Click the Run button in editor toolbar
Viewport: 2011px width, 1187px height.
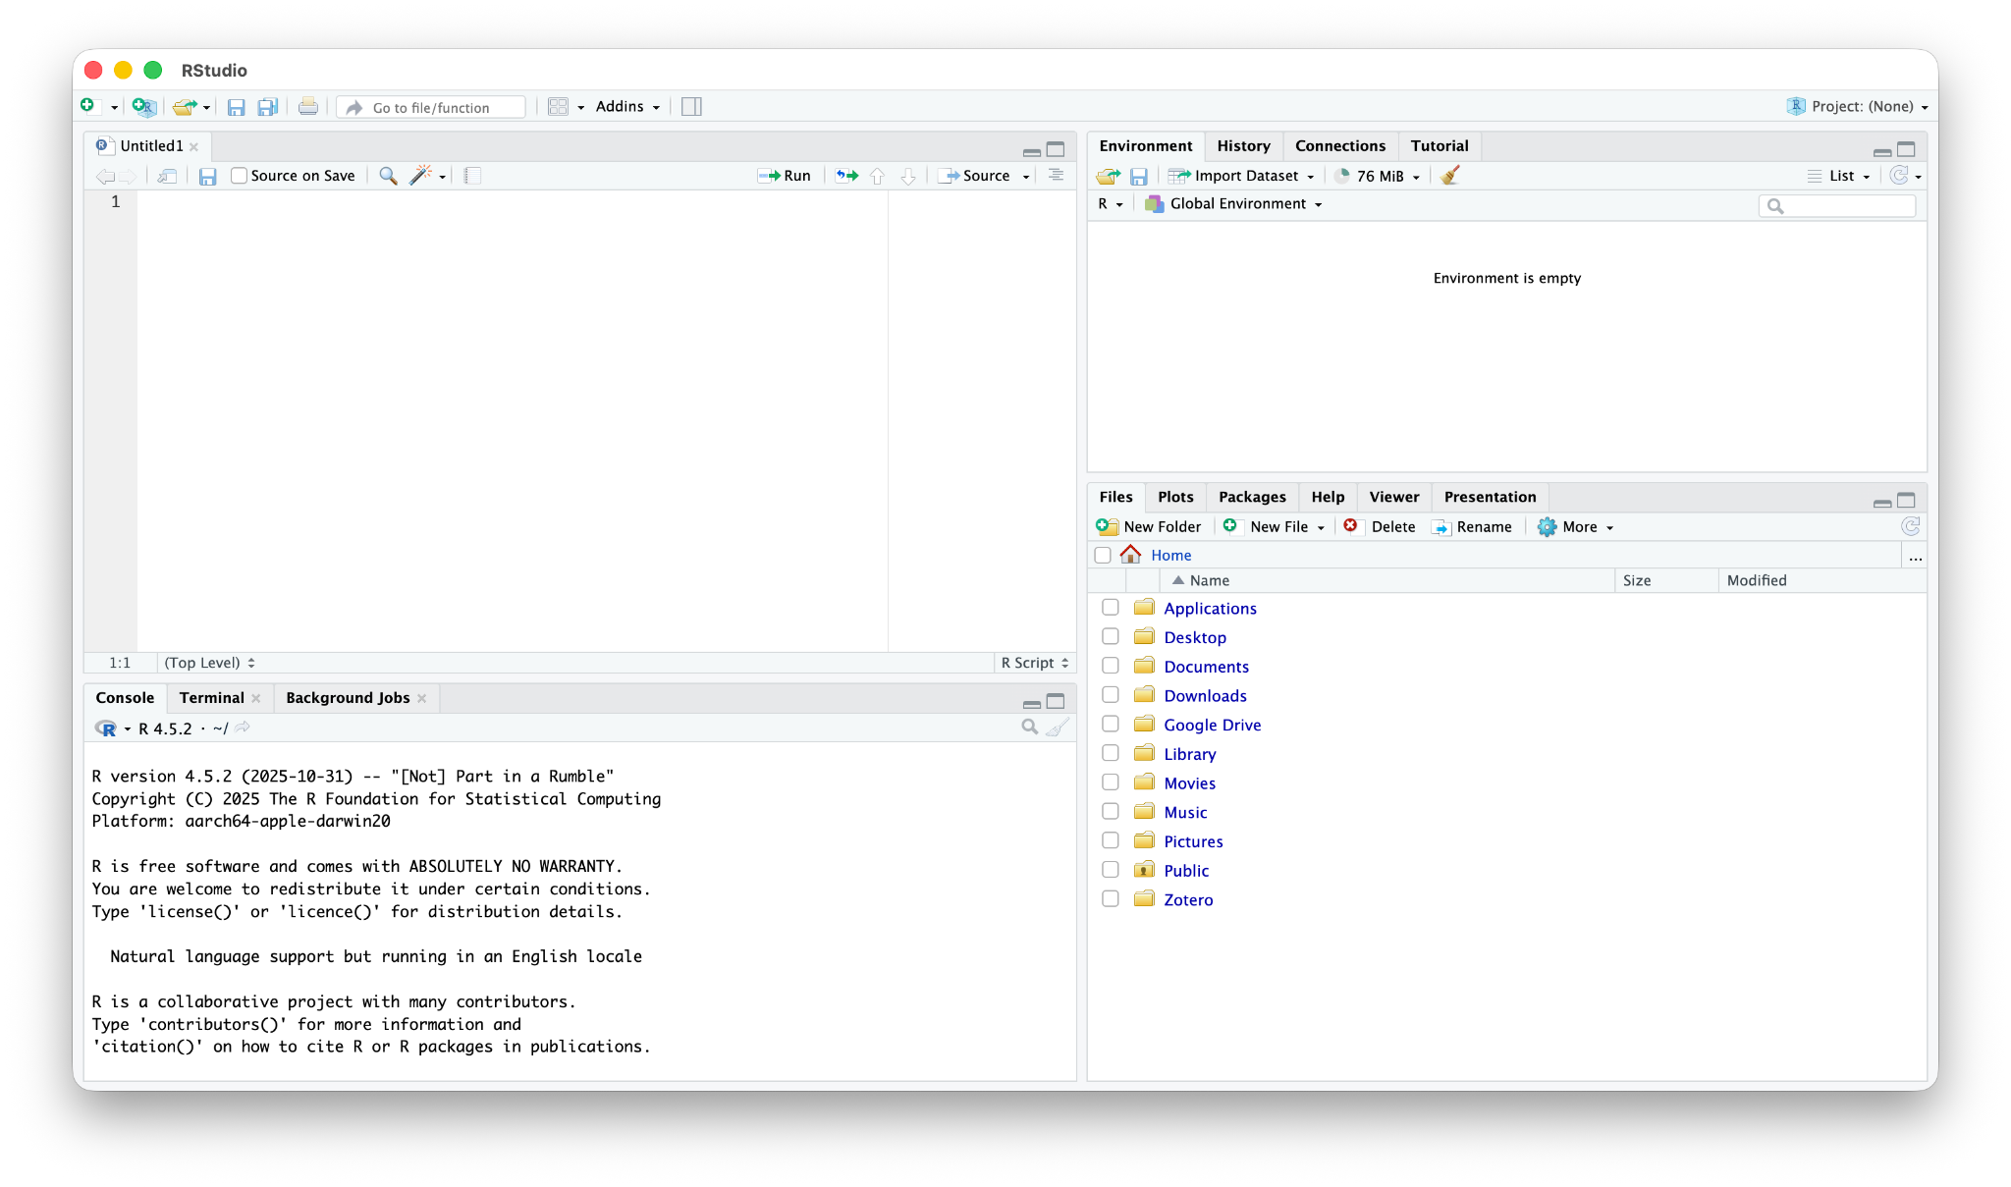click(x=784, y=176)
